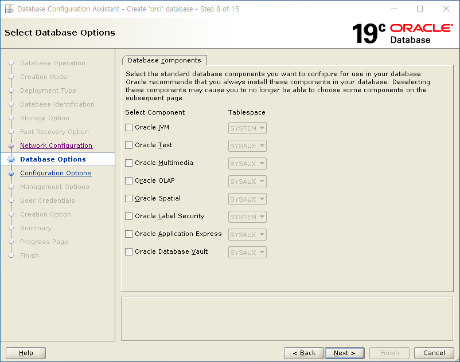Check Oracle Label Security

point(129,216)
